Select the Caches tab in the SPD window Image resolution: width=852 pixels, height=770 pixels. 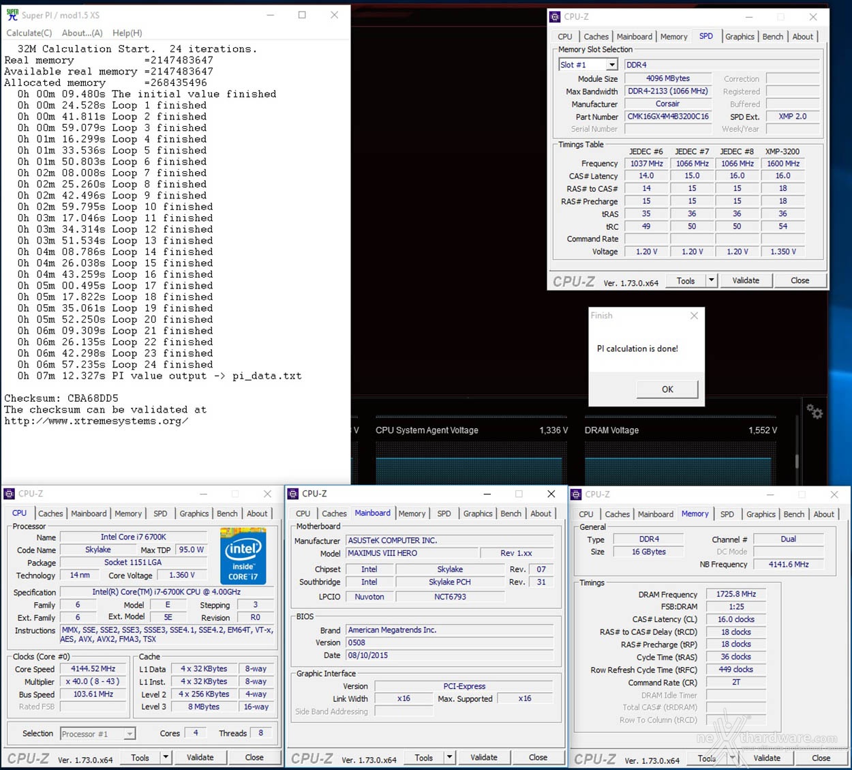[596, 37]
